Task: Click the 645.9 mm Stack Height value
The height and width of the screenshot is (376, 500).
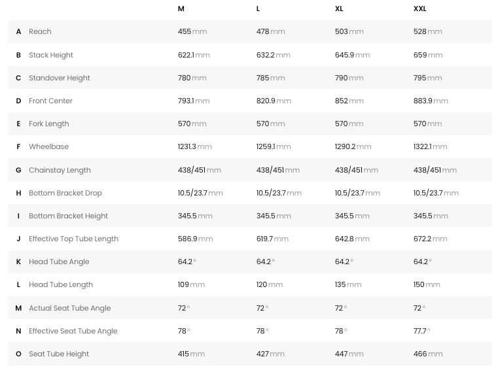Action: [351, 55]
